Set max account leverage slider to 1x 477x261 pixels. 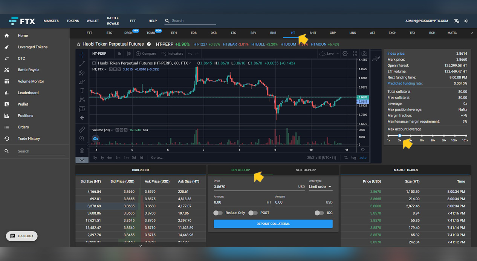point(388,135)
